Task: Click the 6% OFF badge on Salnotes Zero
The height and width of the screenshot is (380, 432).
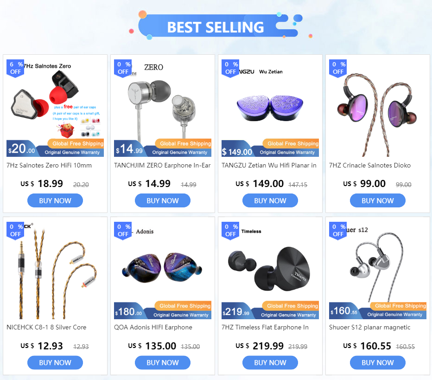Action: coord(15,68)
